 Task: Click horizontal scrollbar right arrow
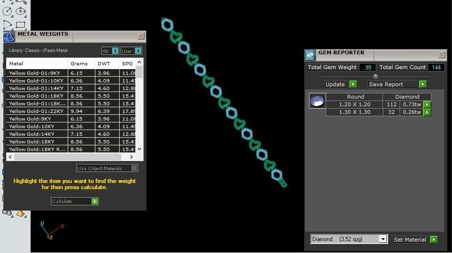(132, 157)
